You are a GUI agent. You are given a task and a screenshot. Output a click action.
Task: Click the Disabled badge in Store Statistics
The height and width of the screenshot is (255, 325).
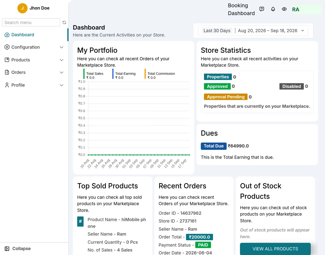(x=291, y=86)
